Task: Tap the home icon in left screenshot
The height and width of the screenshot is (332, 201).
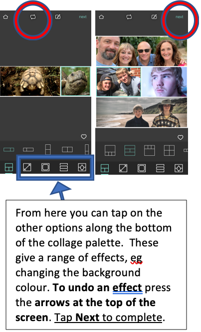Action: 5,17
